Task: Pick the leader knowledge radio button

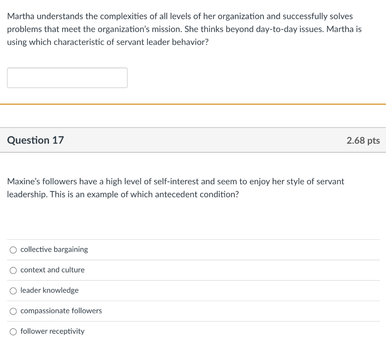Action: pyautogui.click(x=14, y=291)
